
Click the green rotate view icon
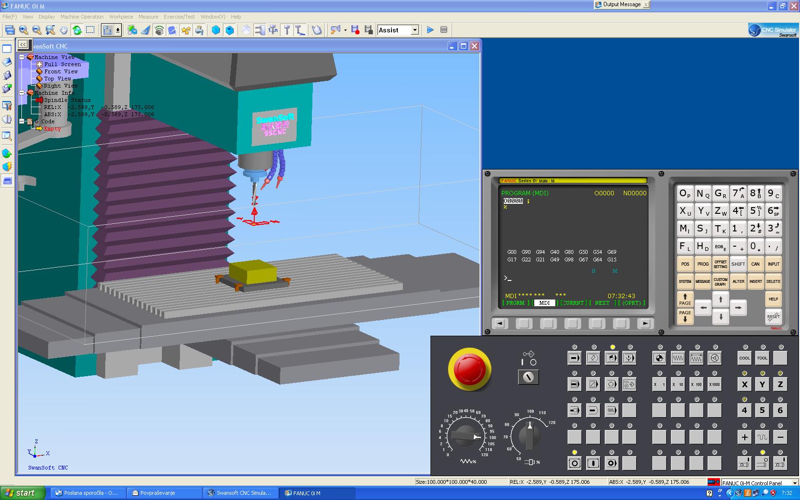[x=77, y=30]
